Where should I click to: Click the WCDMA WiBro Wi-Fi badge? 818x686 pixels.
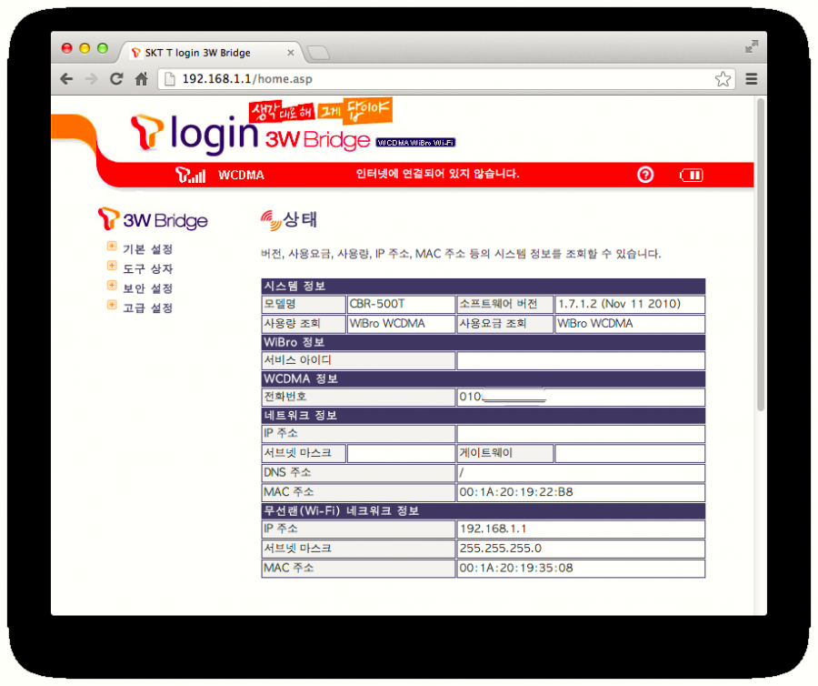point(415,143)
